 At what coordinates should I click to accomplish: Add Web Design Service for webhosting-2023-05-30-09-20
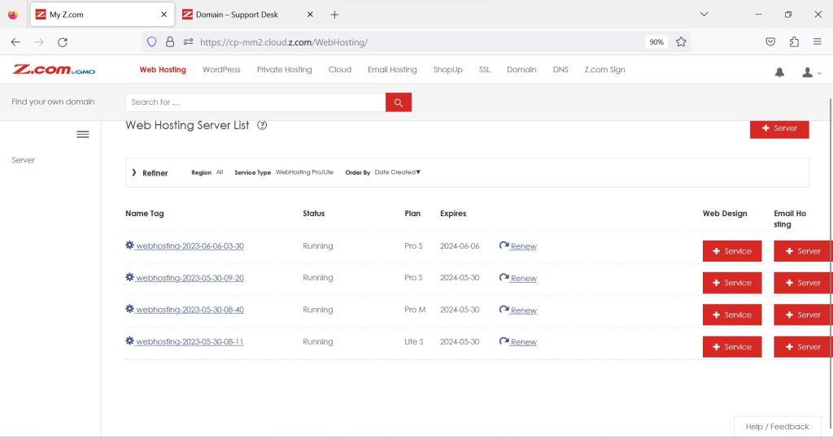pyautogui.click(x=732, y=283)
